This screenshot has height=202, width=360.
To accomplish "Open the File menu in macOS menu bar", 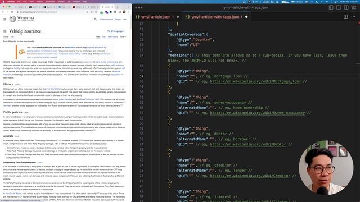I will (19, 2).
